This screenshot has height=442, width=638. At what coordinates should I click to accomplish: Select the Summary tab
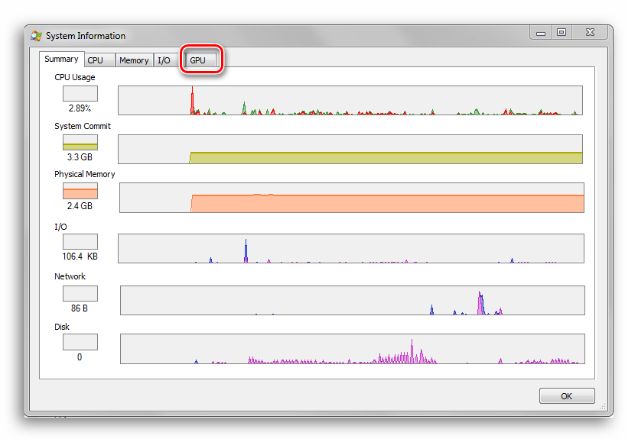click(61, 59)
